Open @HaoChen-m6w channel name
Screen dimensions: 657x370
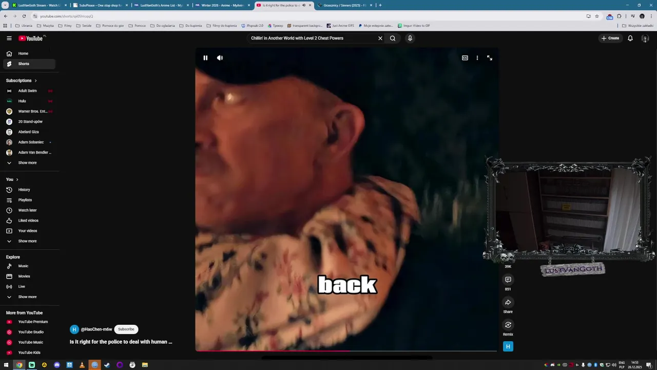point(96,329)
